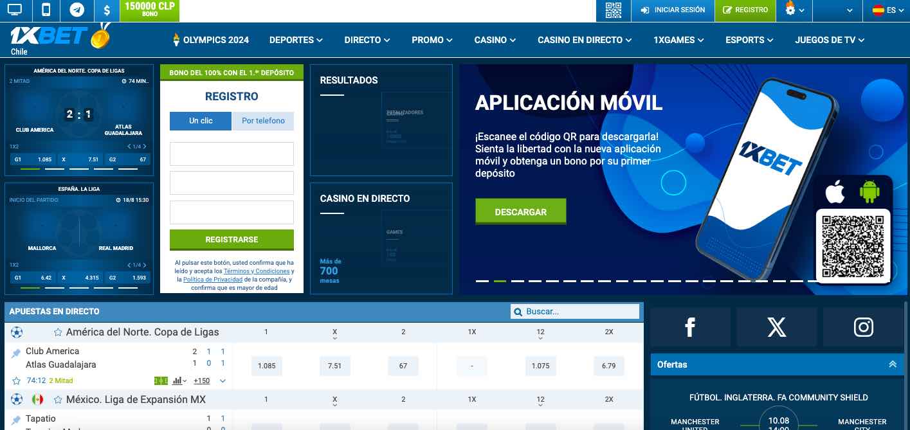Open the QR code icon in top bar
910x430 pixels.
tap(614, 10)
